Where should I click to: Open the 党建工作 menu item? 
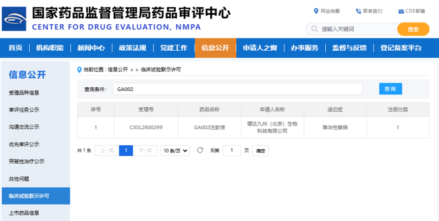174,48
